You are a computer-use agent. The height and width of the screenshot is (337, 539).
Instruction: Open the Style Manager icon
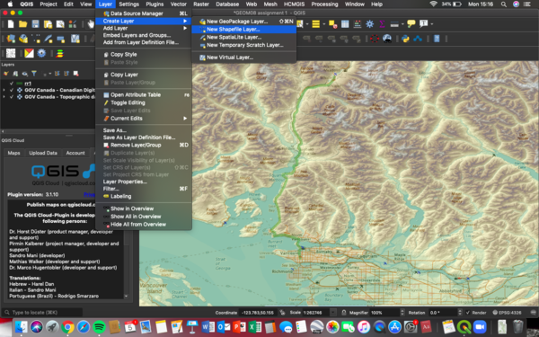(x=73, y=24)
